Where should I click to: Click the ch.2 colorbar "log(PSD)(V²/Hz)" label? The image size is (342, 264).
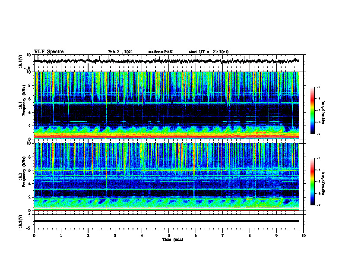[323, 184]
